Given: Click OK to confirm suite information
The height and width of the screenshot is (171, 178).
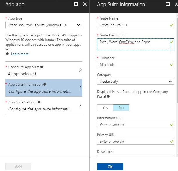Looking at the screenshot, I should click(x=110, y=167).
